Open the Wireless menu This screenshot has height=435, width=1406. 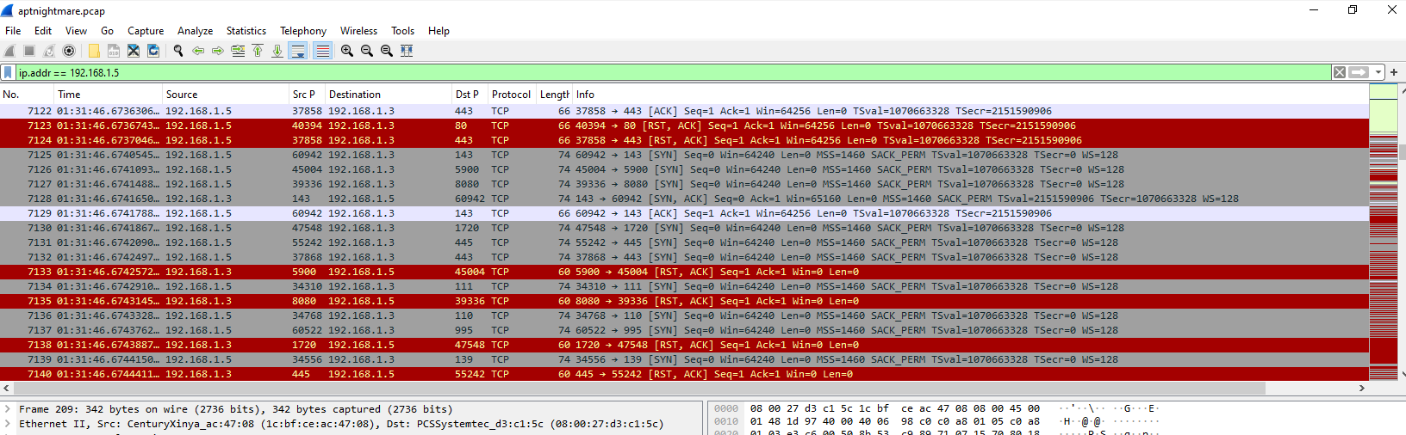coord(358,30)
